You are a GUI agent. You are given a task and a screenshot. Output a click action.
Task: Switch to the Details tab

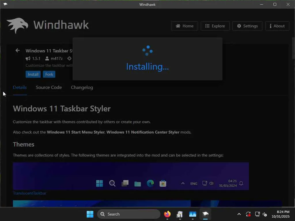(20, 87)
